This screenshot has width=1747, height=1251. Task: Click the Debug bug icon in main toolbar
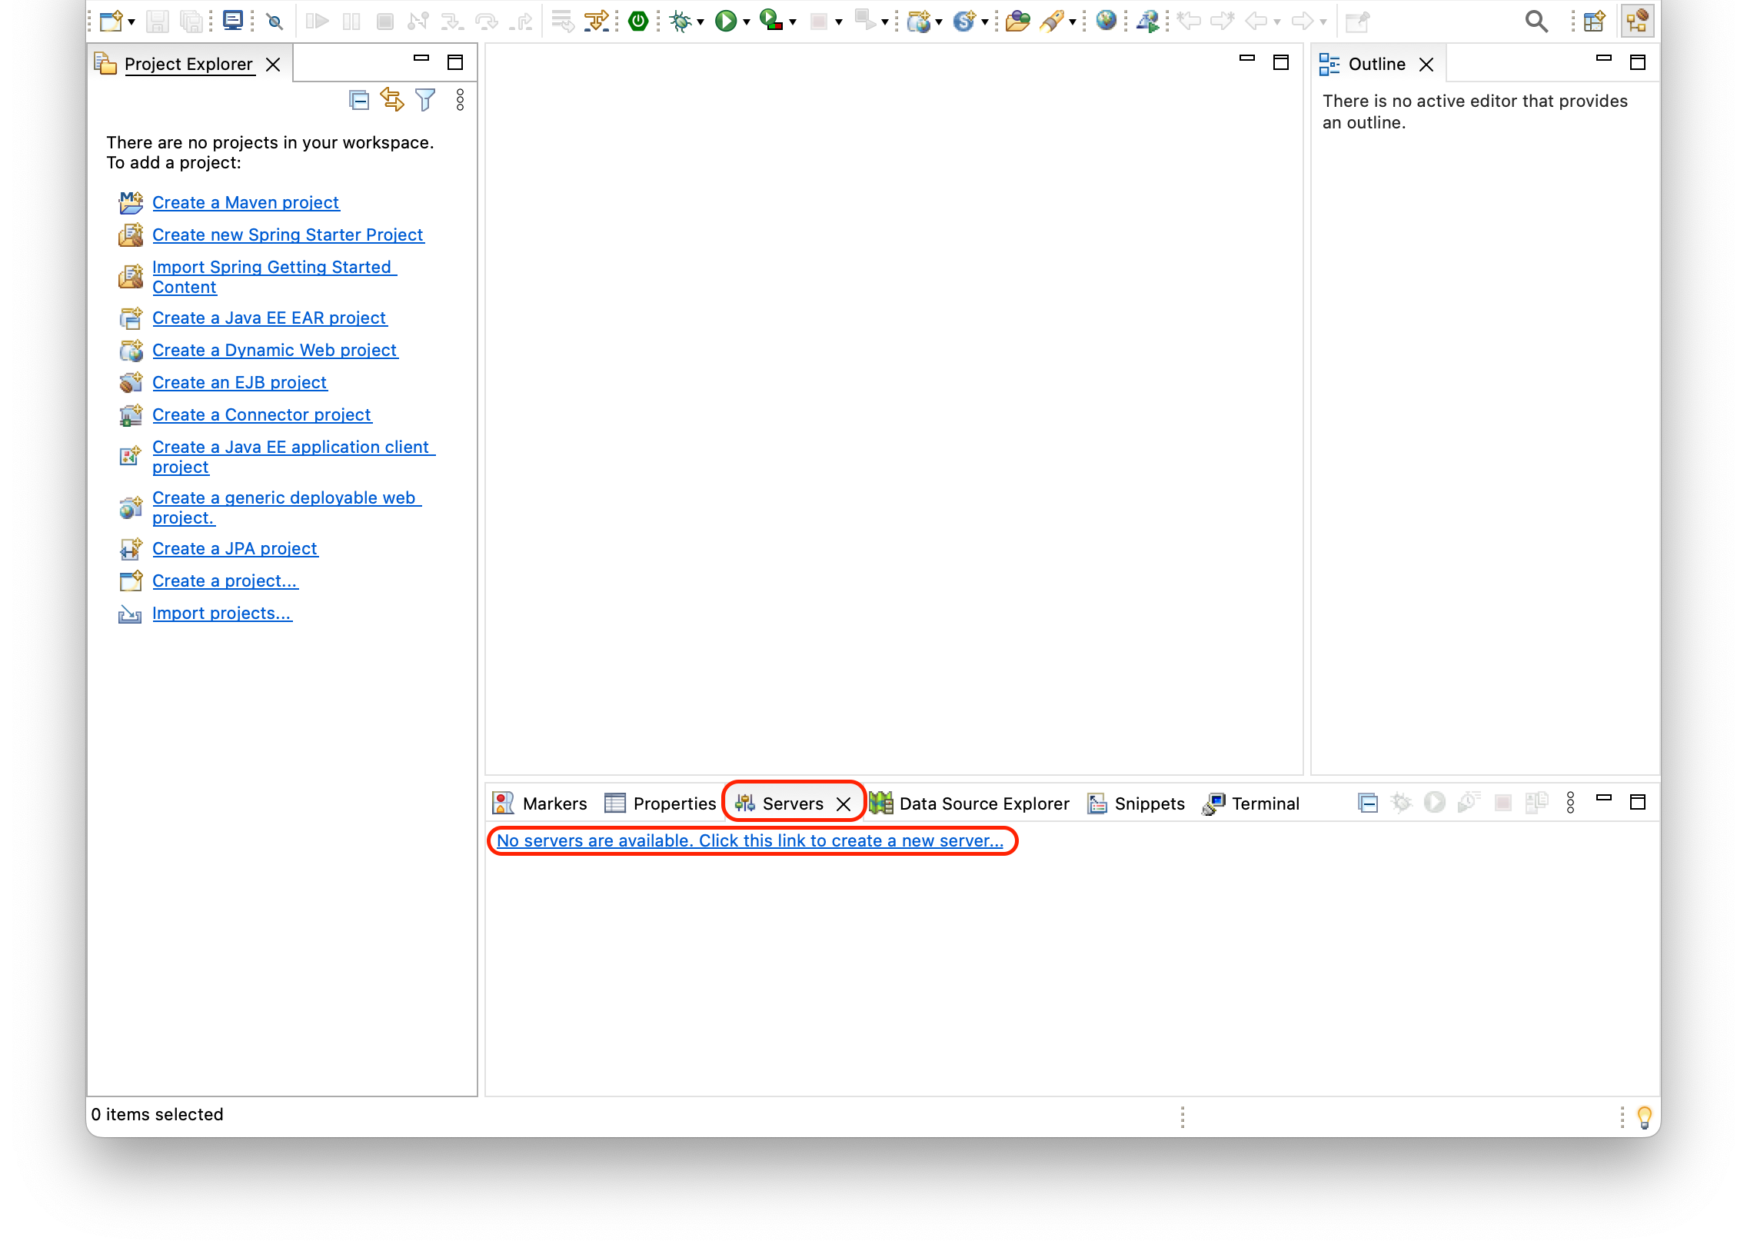[680, 21]
